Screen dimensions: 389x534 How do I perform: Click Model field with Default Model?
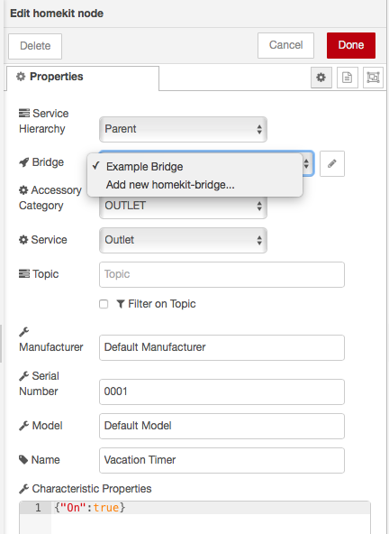pyautogui.click(x=222, y=426)
